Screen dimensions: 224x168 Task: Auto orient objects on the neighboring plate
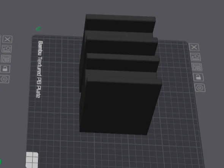[x=7, y=49]
